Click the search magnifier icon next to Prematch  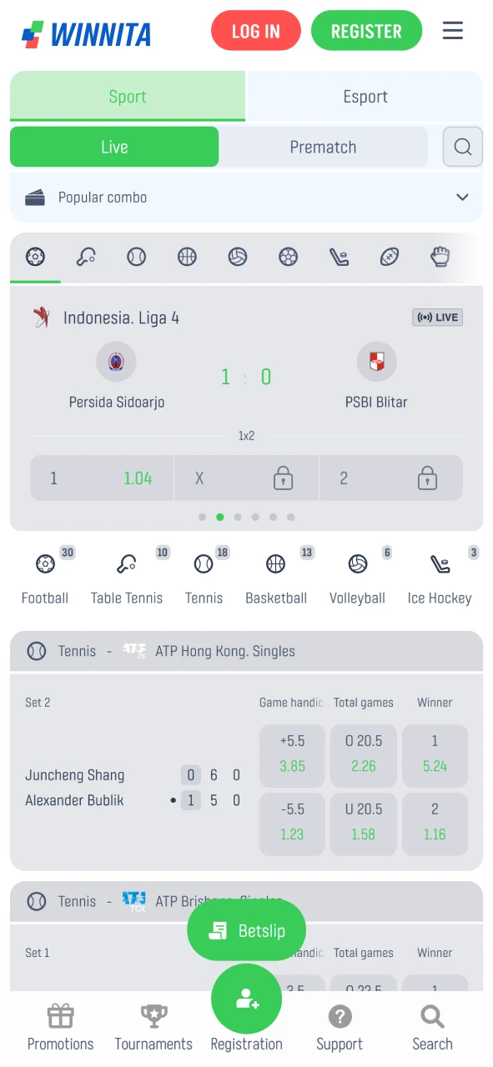[x=462, y=147]
